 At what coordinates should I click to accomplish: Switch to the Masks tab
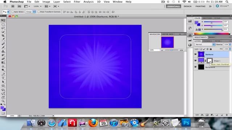pyautogui.click(x=212, y=37)
